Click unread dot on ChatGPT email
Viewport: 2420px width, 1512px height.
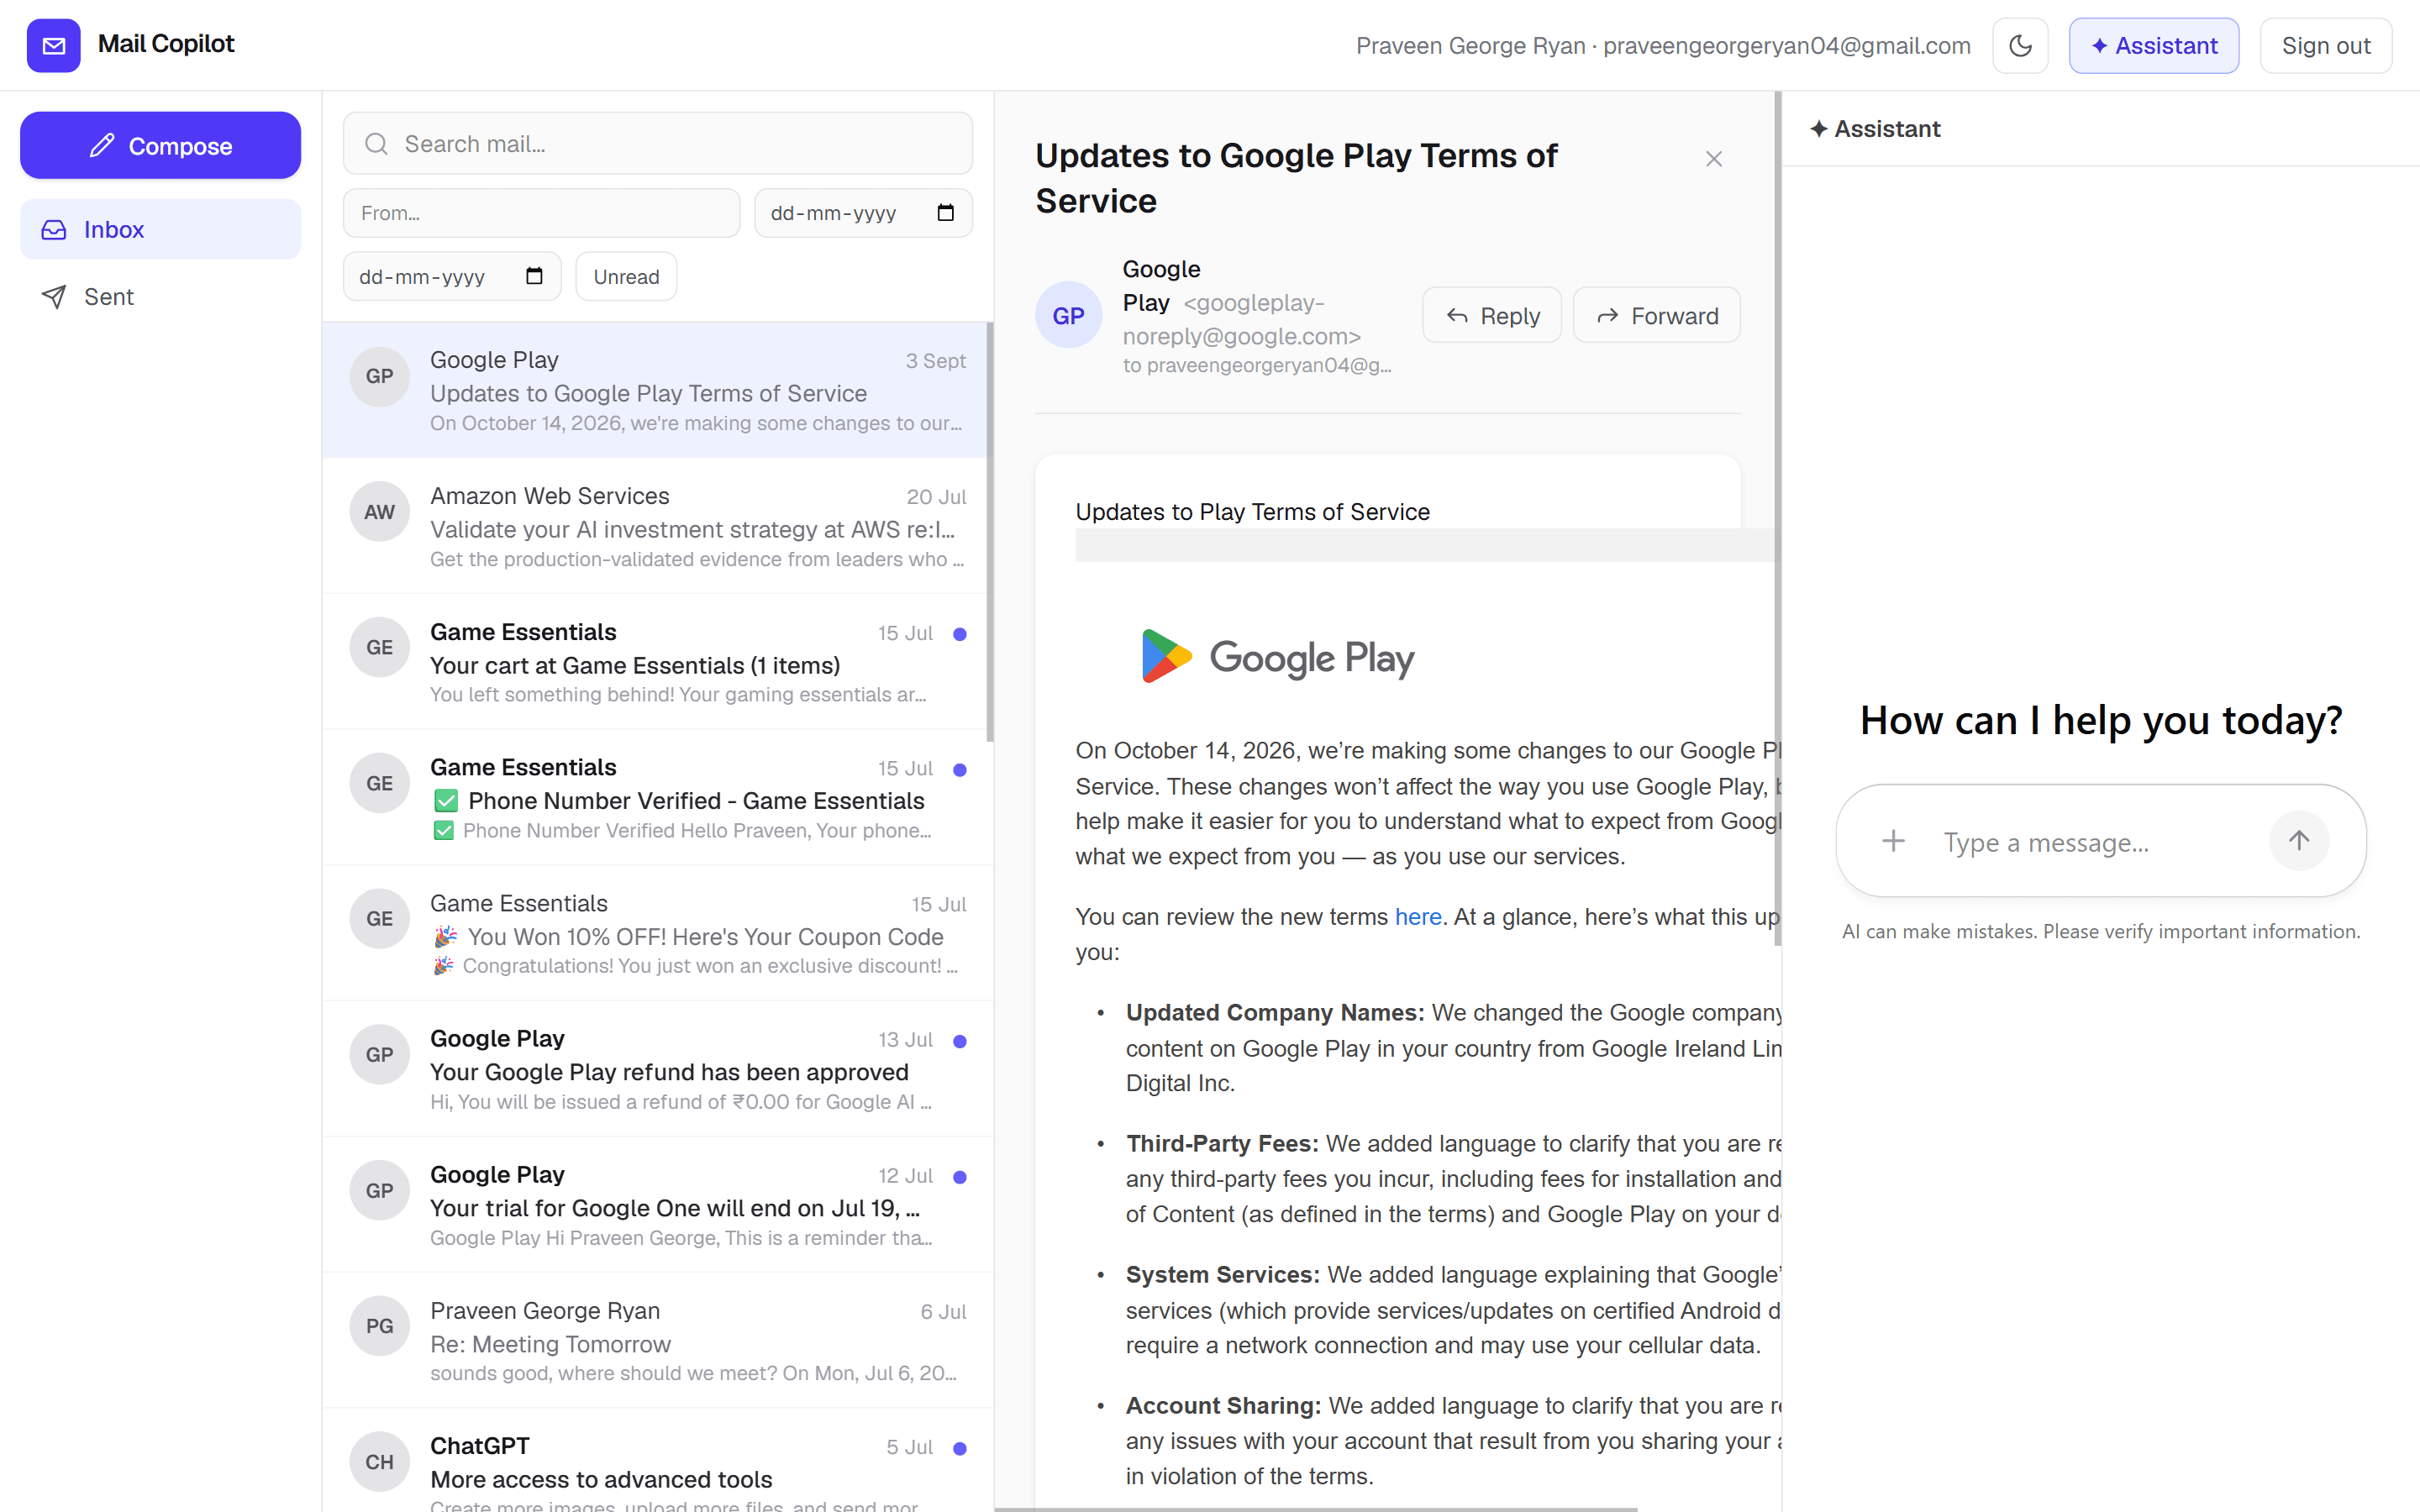[960, 1448]
